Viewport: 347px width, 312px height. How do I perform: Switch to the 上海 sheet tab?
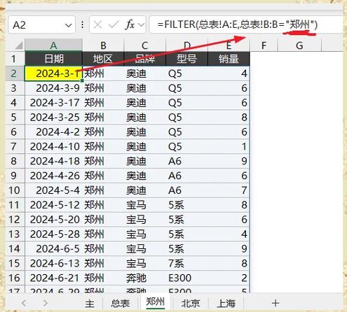tap(226, 304)
